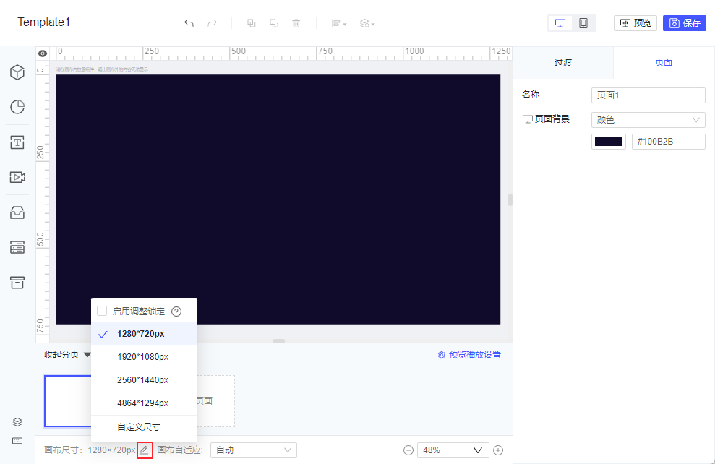Open the archive box components panel

point(17,283)
